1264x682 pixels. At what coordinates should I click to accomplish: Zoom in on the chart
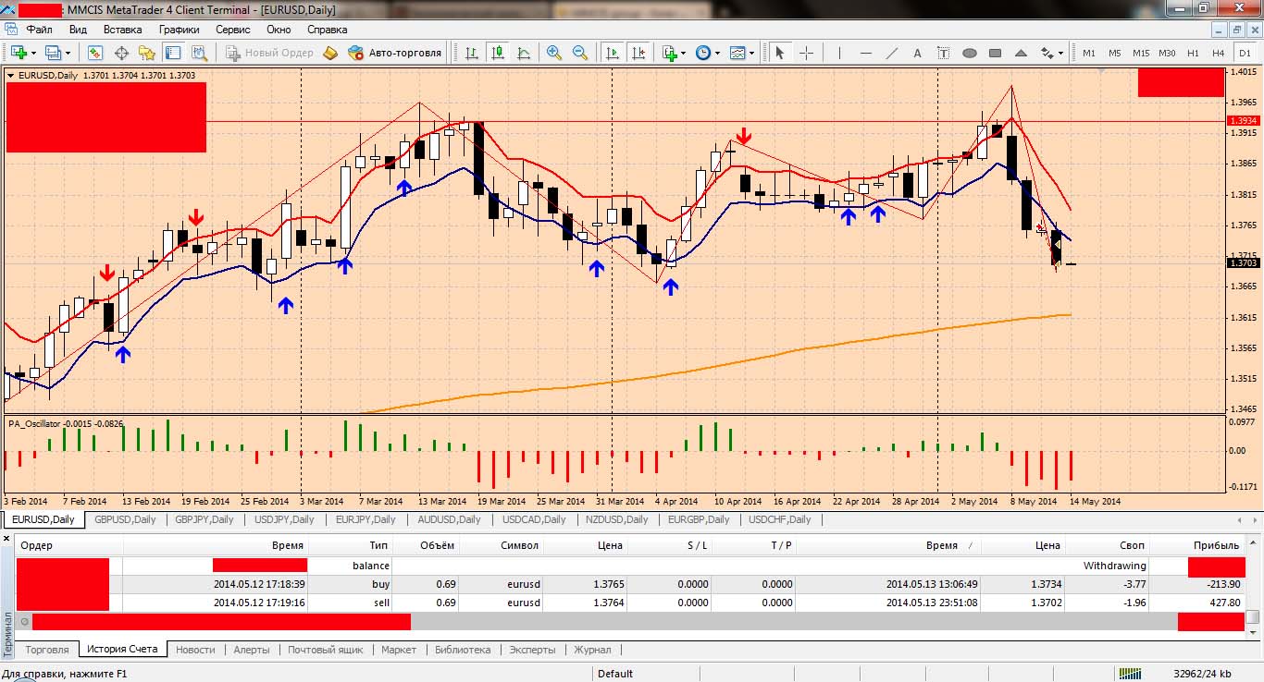click(554, 53)
